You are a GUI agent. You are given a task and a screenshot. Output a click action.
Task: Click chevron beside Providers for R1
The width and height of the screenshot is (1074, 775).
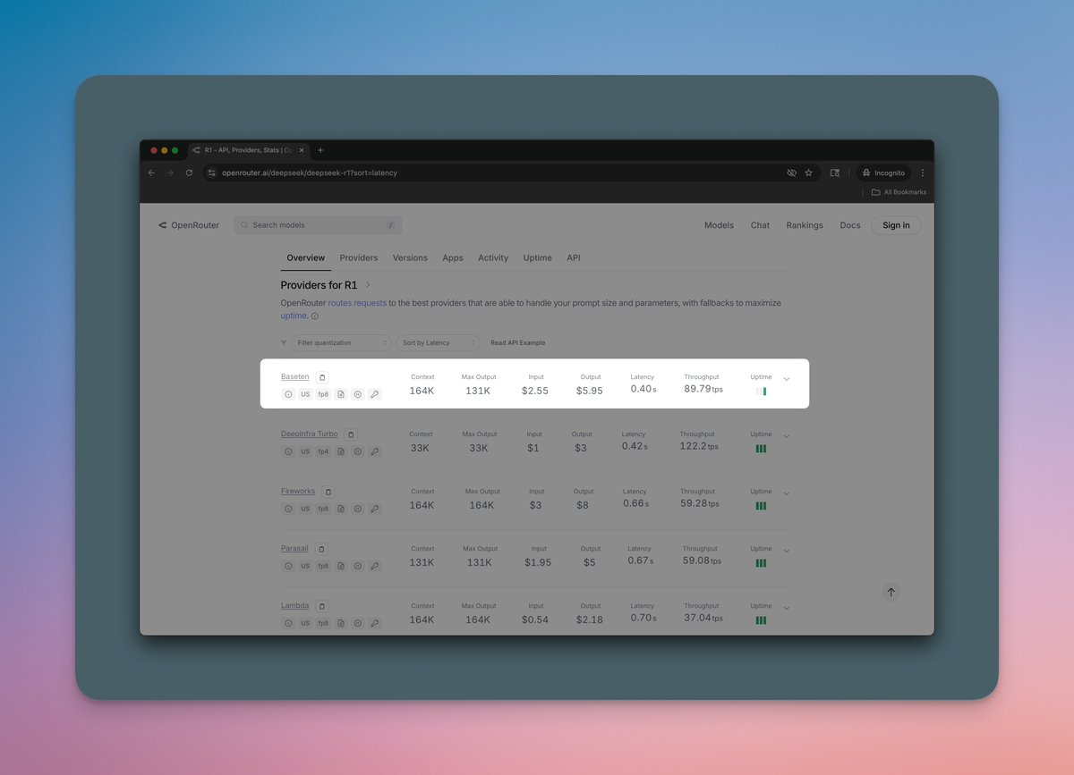pyautogui.click(x=368, y=284)
